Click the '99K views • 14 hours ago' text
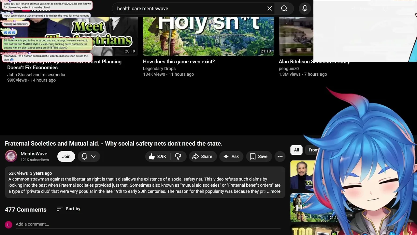 click(x=31, y=80)
